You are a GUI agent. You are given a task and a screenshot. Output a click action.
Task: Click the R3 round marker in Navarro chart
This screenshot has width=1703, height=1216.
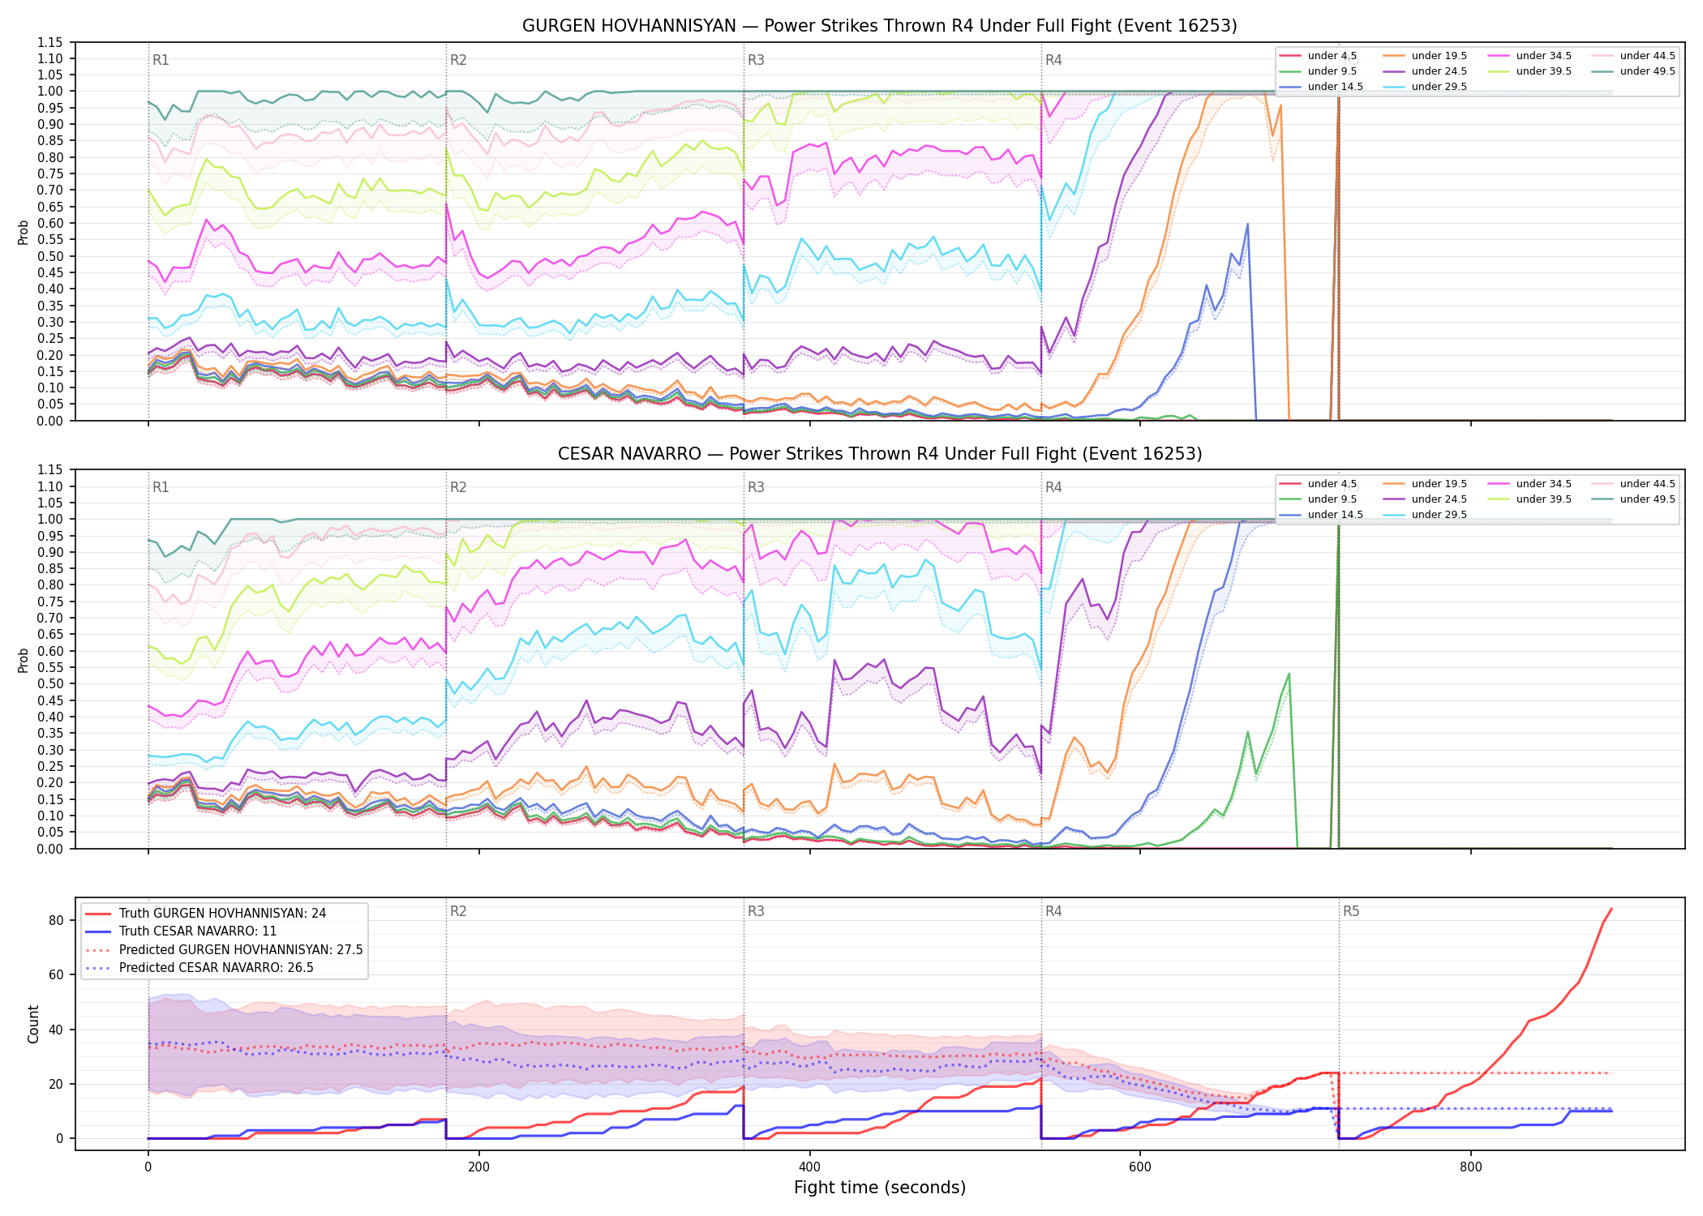tap(756, 487)
